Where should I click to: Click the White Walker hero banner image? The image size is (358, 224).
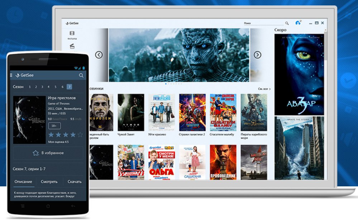(179, 55)
